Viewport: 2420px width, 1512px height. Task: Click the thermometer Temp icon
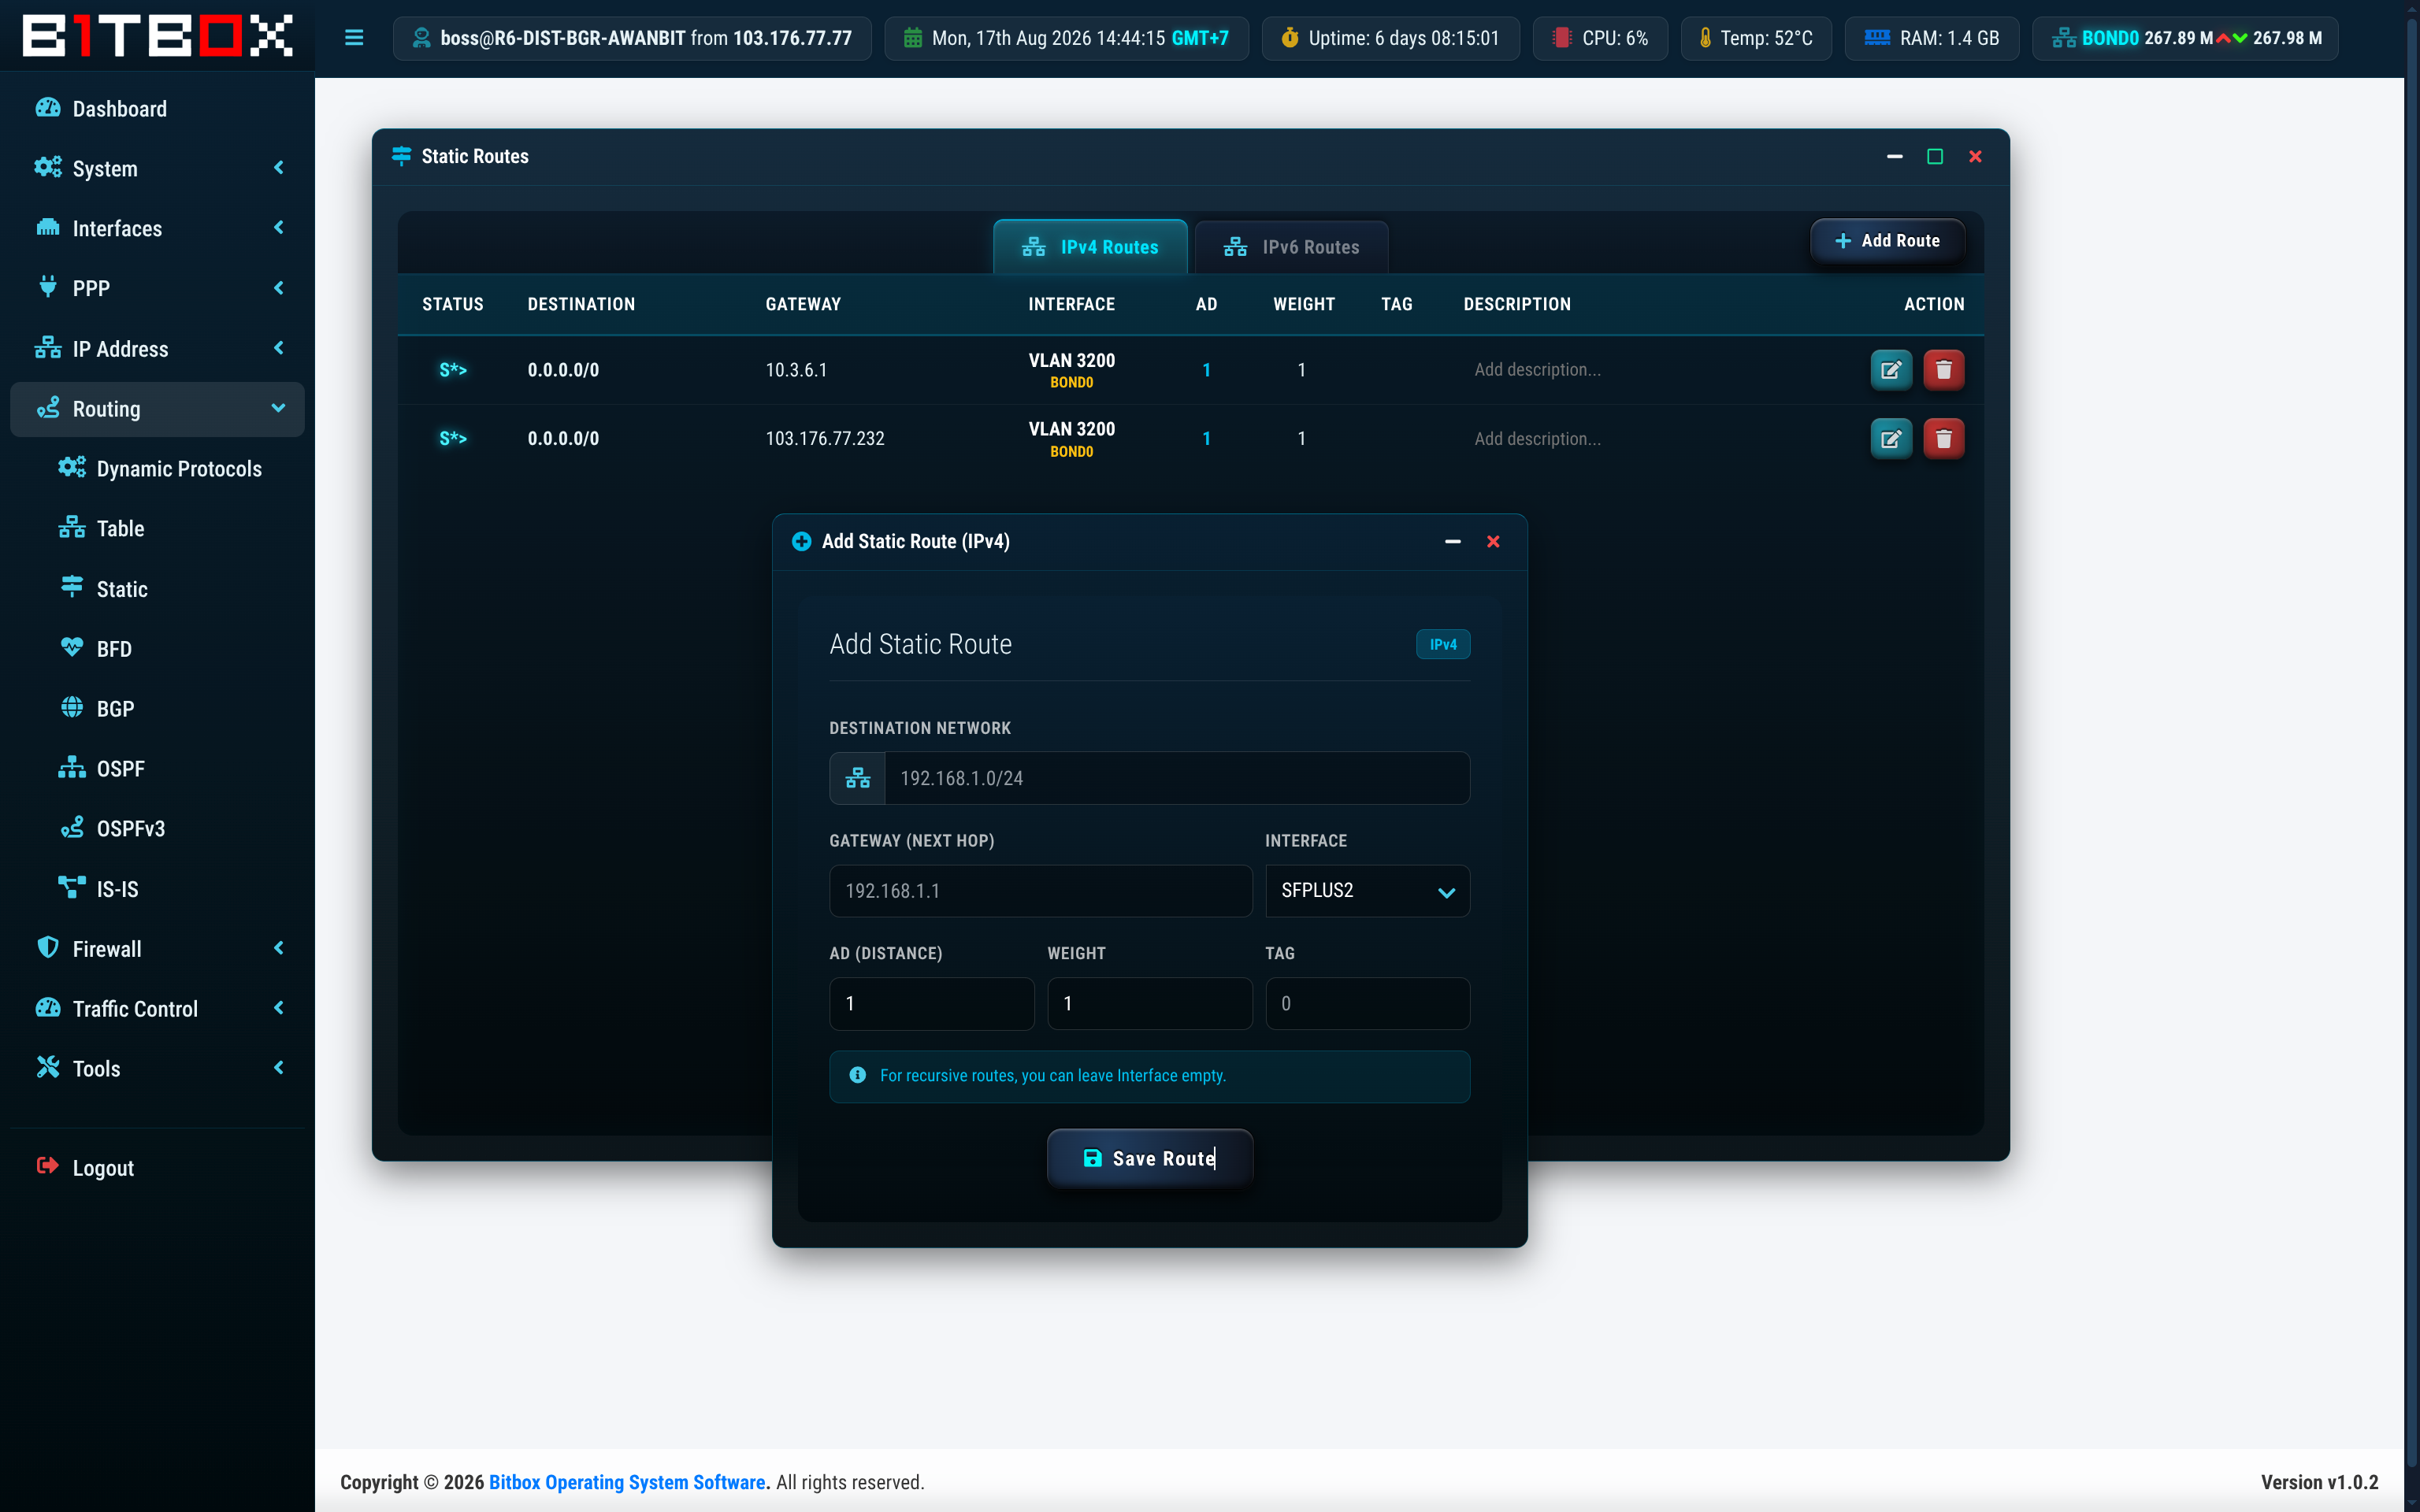tap(1705, 38)
